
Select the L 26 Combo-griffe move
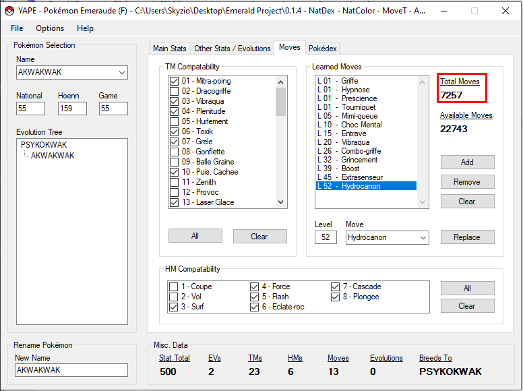[366, 151]
